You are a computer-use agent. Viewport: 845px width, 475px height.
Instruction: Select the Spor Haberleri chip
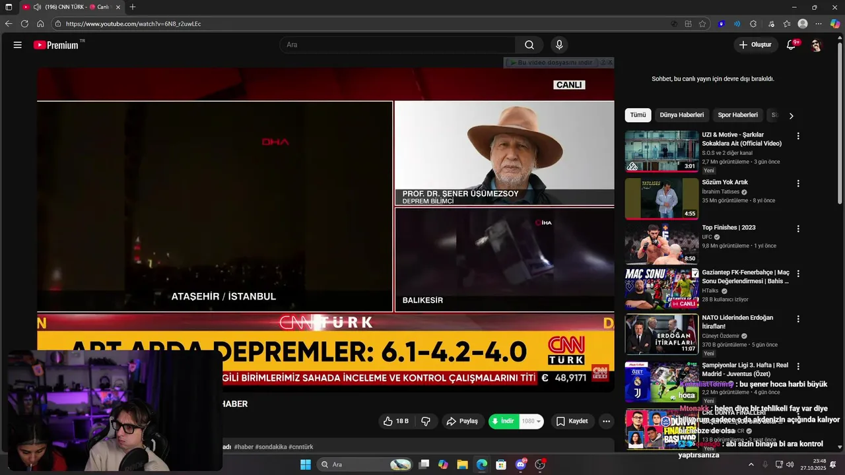(737, 115)
